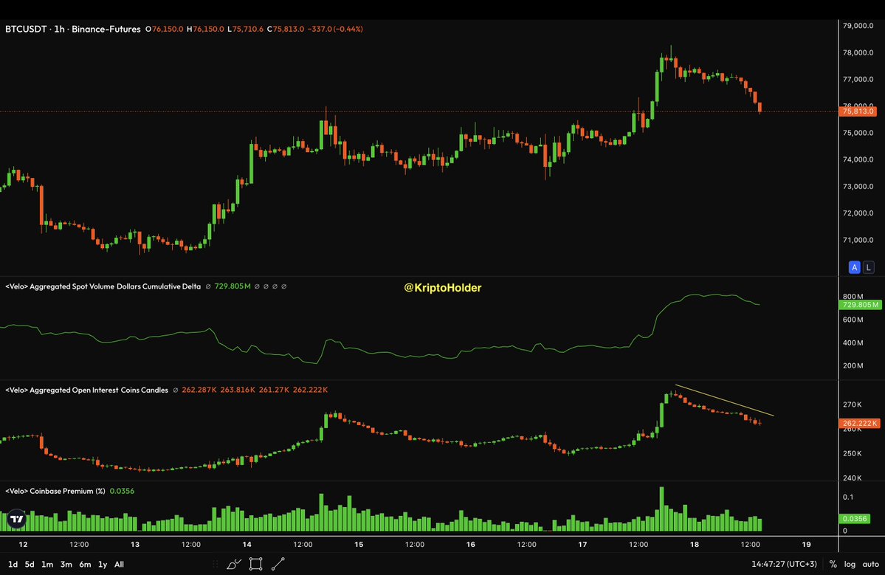Click the 240K open interest axis label
This screenshot has width=885, height=575.
[853, 478]
